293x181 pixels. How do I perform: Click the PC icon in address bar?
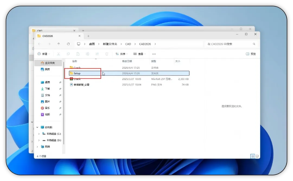[x=79, y=44]
